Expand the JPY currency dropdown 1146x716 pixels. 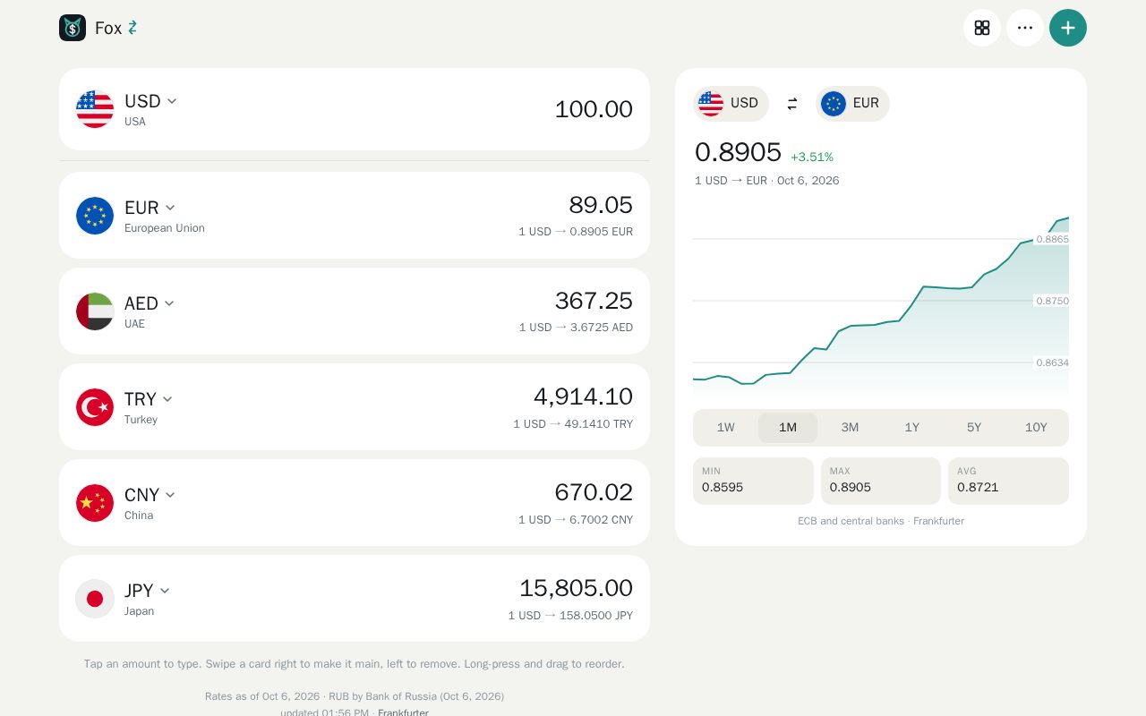click(148, 591)
